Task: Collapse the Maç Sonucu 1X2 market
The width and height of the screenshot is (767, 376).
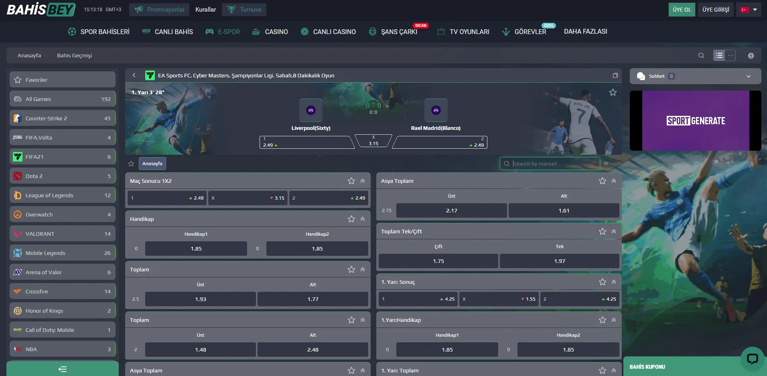Action: coord(363,181)
